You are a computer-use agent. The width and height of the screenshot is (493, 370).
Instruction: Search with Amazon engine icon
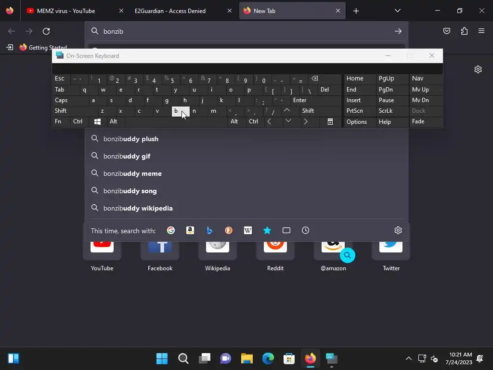[190, 231]
